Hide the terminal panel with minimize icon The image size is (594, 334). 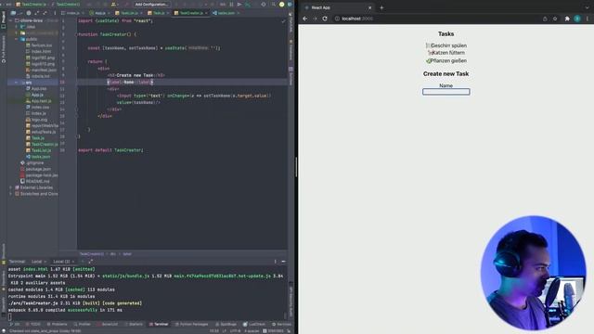pyautogui.click(x=283, y=262)
